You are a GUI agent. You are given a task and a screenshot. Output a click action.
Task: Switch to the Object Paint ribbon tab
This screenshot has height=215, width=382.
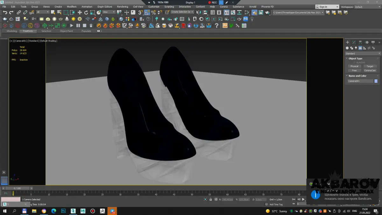(x=66, y=31)
